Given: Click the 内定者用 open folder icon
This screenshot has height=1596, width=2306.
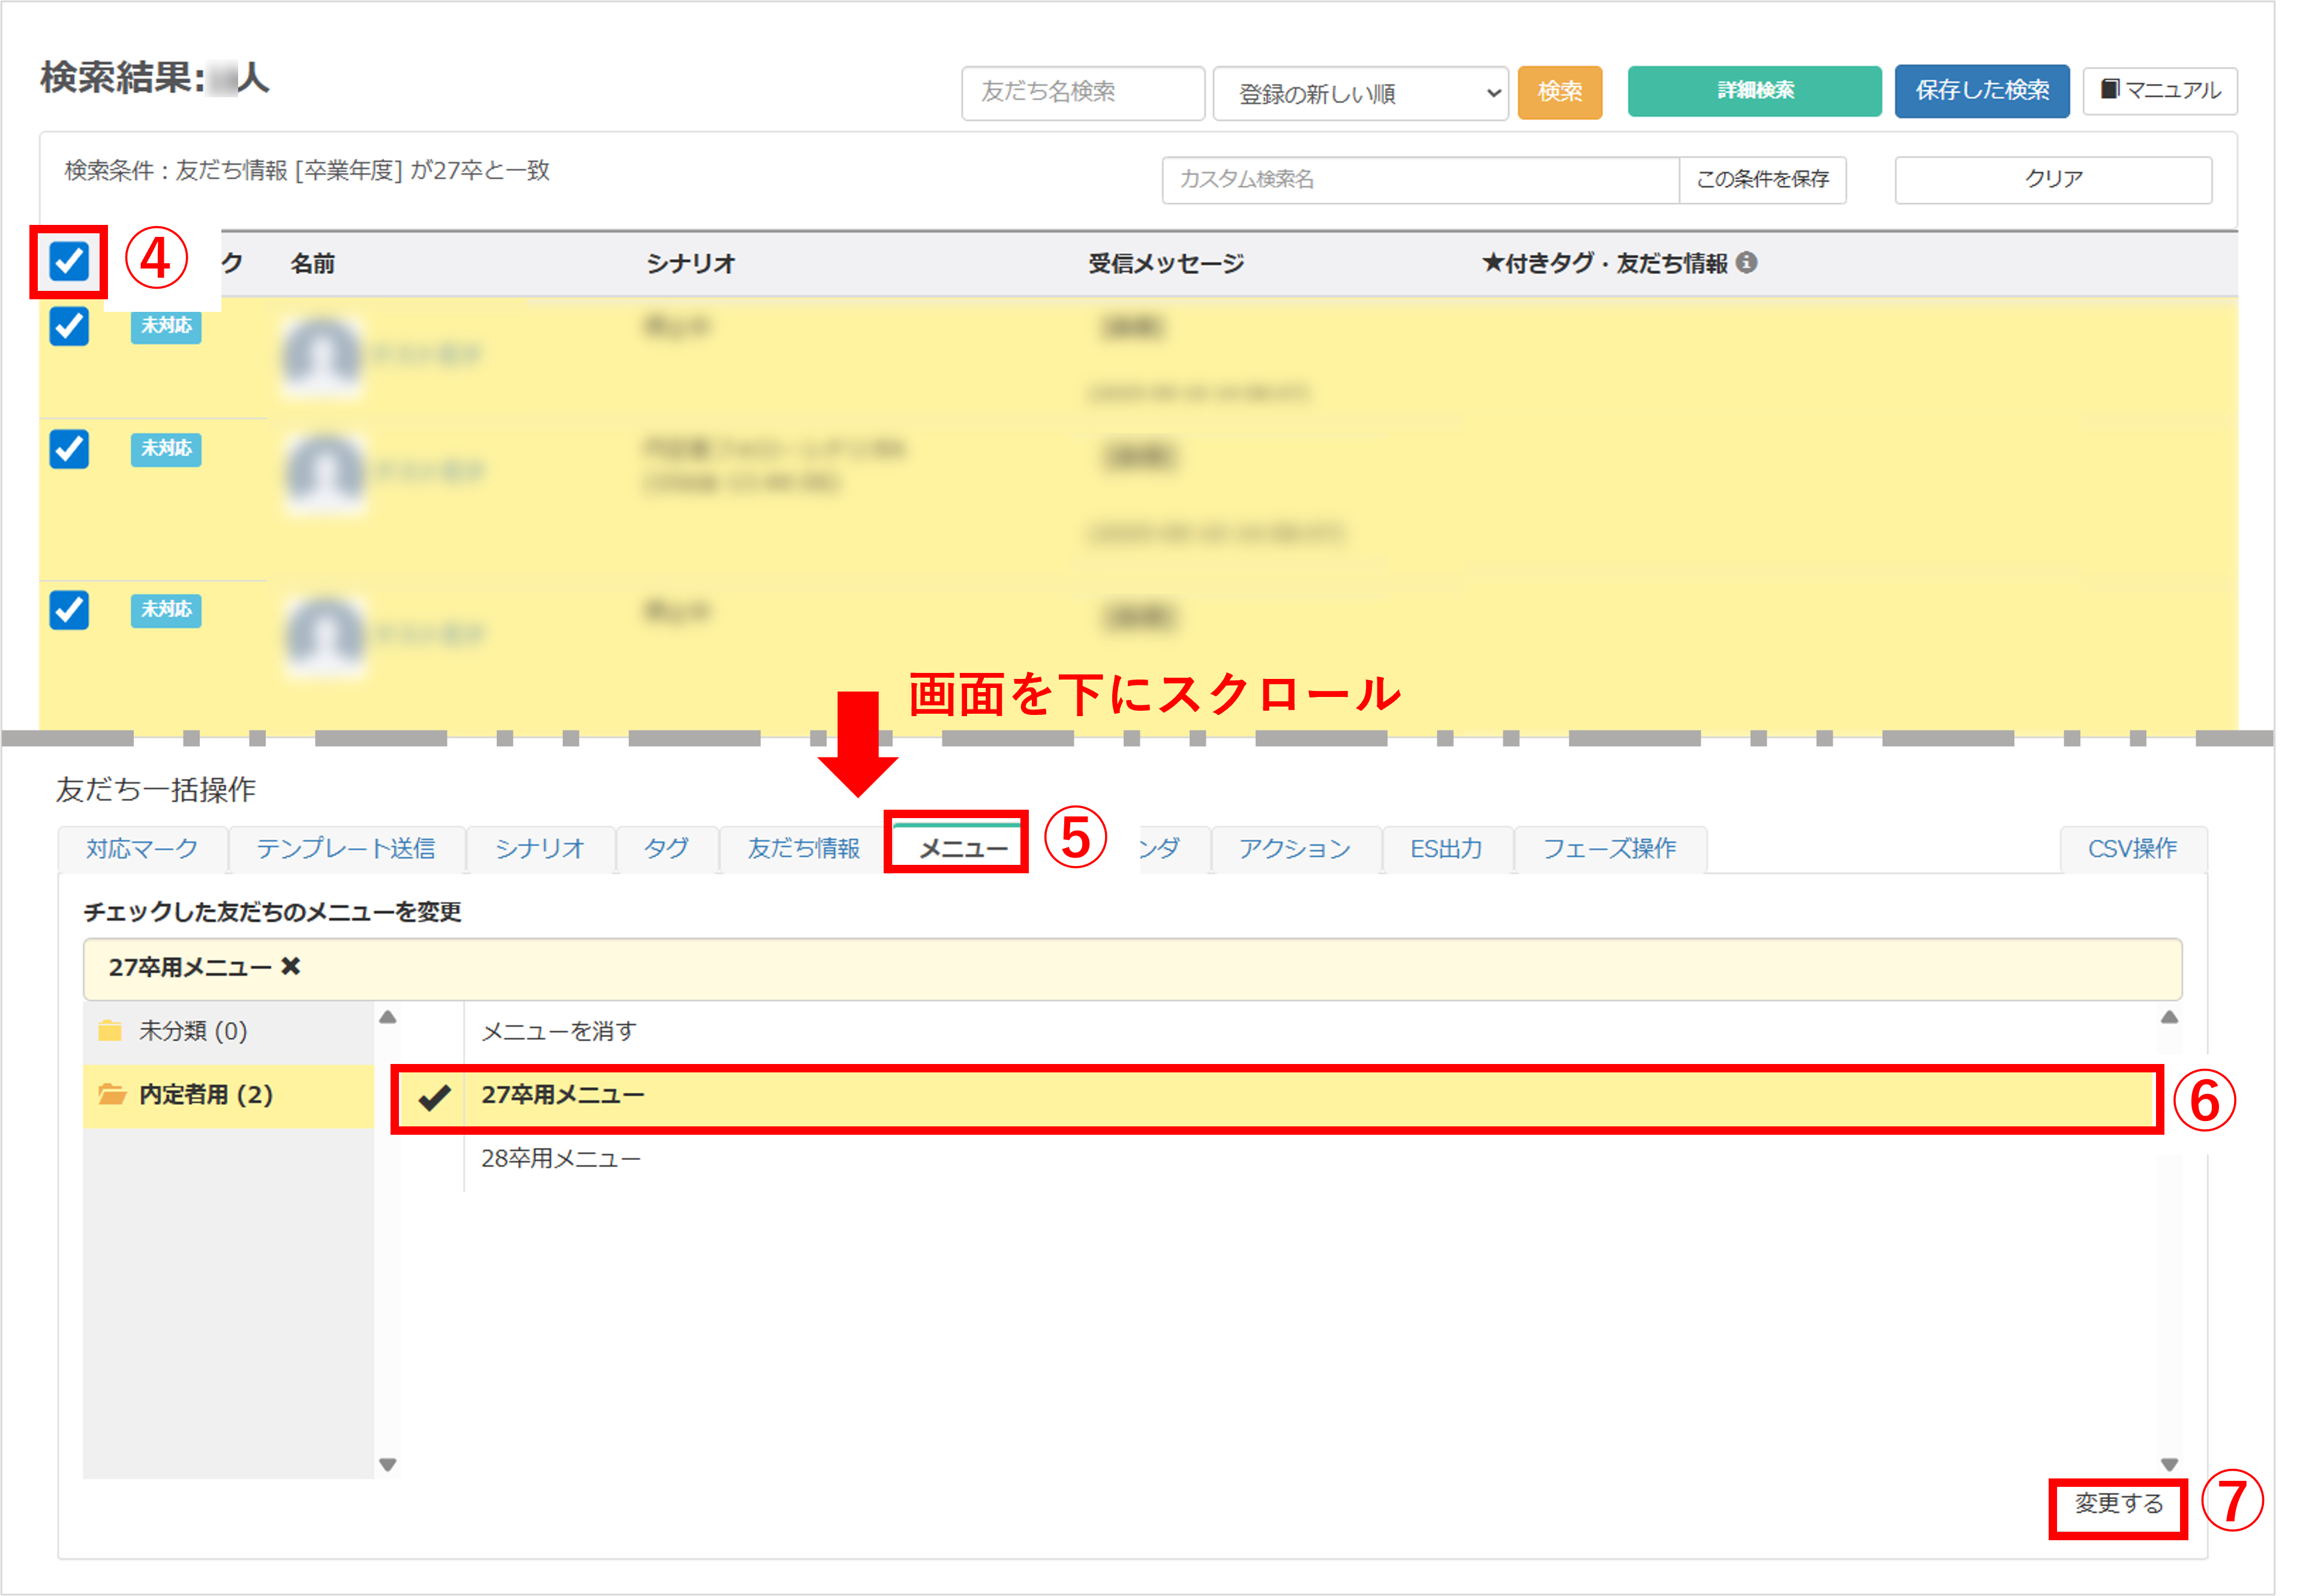Looking at the screenshot, I should click(x=112, y=1094).
